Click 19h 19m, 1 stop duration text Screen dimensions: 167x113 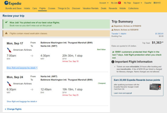[72, 89]
